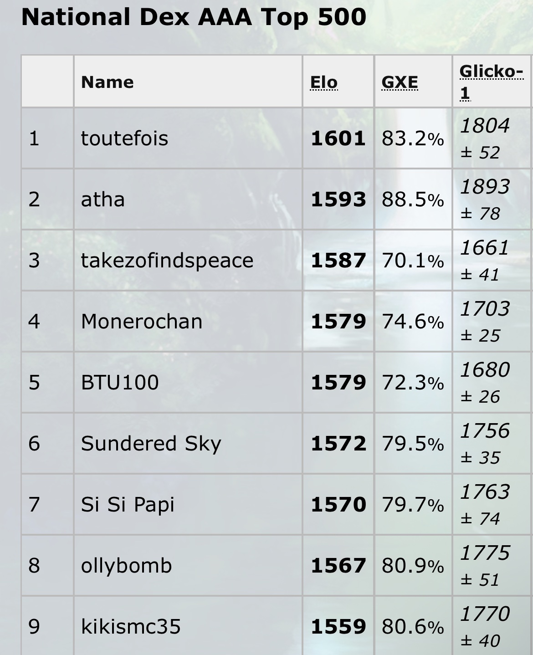Open kikismc35 player entry
533x655 pixels.
point(131,627)
